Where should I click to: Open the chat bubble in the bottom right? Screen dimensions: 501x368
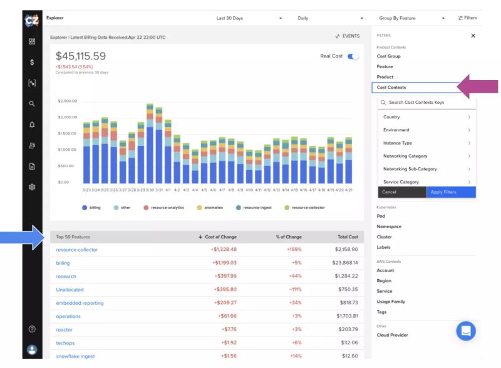click(466, 331)
